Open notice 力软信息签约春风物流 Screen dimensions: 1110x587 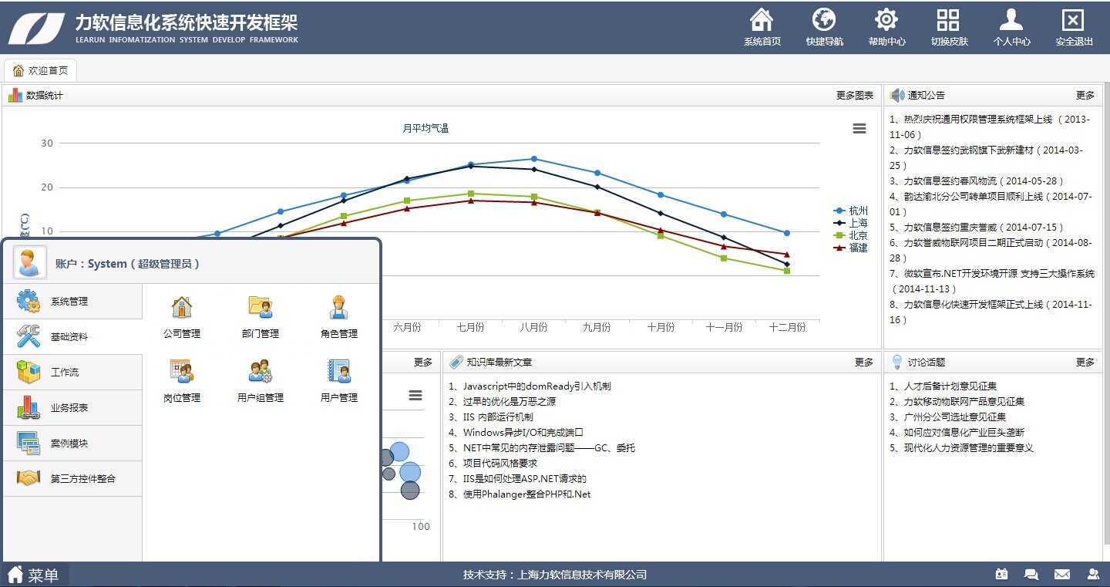tap(977, 181)
